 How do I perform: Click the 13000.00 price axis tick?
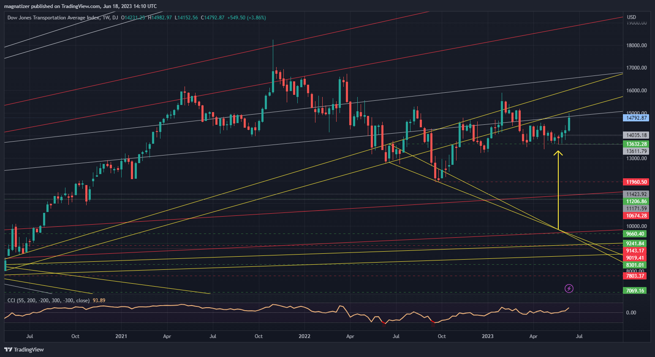pos(636,158)
